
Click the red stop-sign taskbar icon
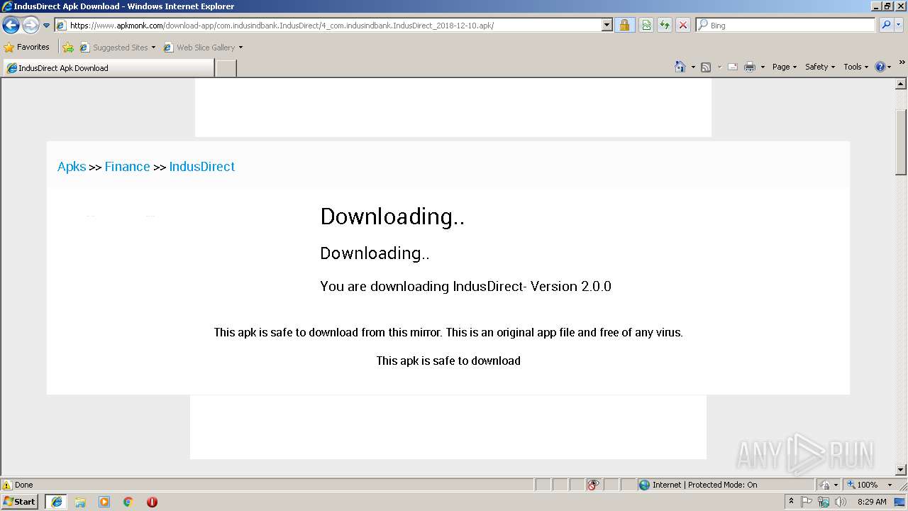tap(152, 502)
